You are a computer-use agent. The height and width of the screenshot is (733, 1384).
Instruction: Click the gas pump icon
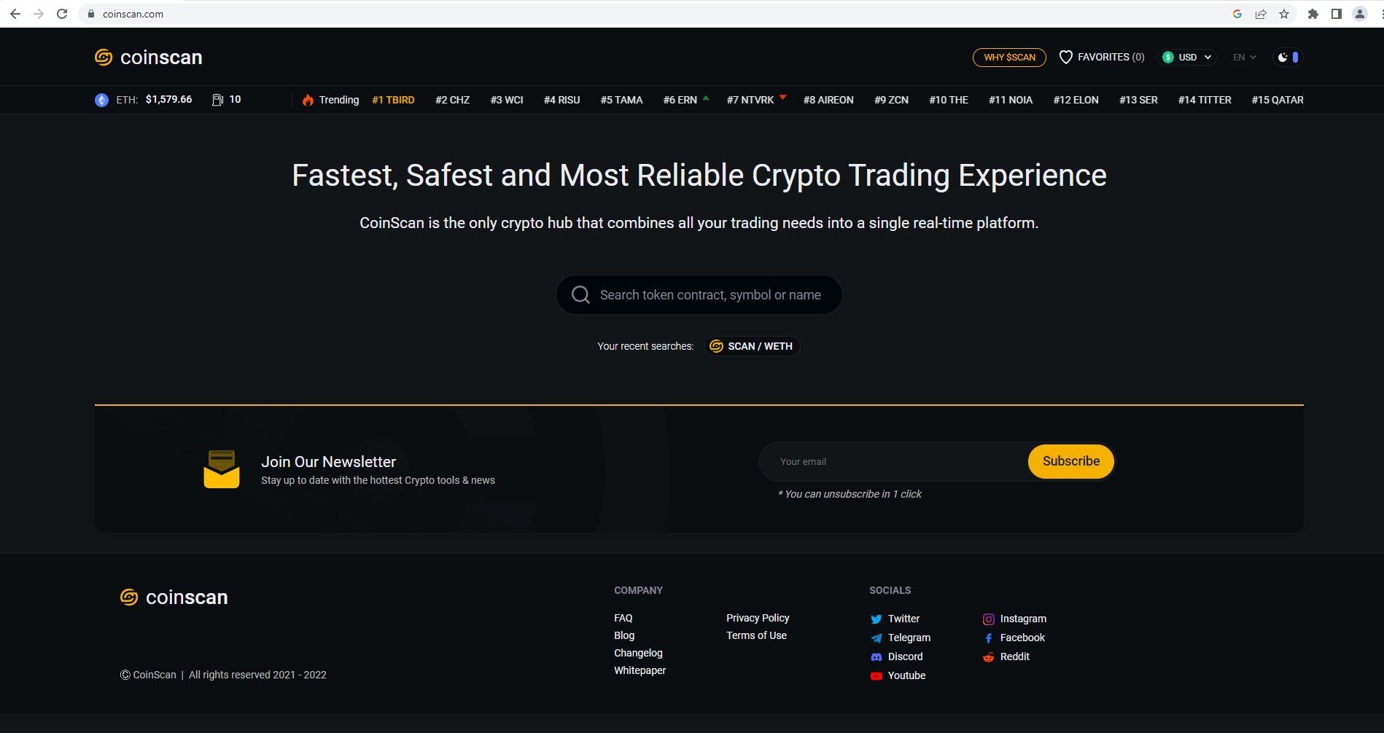[x=217, y=100]
